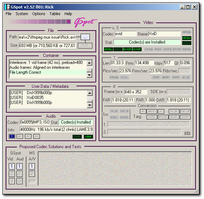Click User Data list up arrow
204x199 pixels.
[89, 93]
